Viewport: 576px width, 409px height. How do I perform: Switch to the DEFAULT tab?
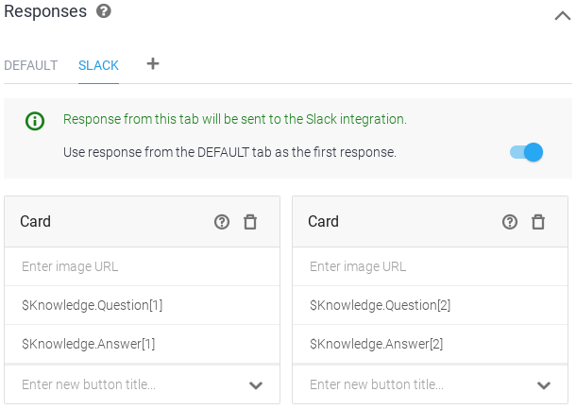click(x=31, y=65)
